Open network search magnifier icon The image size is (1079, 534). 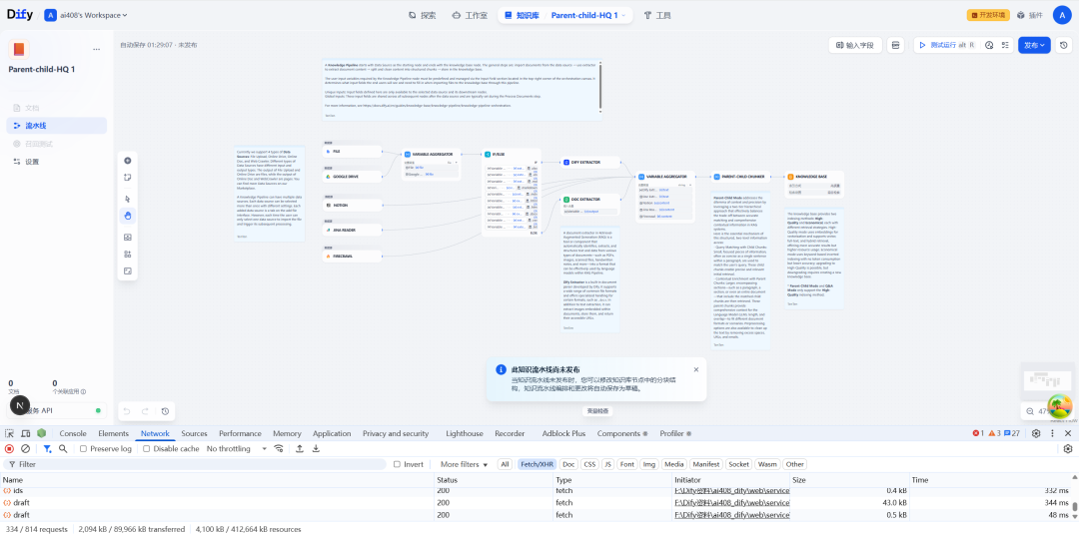pos(63,449)
